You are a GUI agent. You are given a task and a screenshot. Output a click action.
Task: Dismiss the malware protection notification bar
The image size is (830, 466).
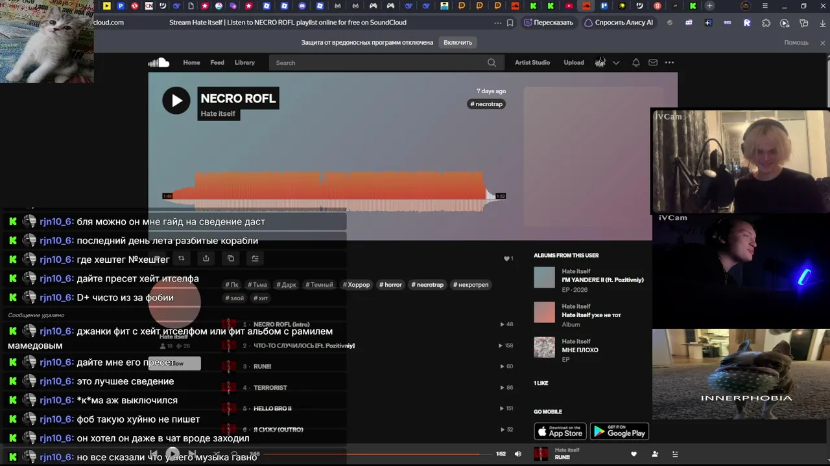pos(823,43)
